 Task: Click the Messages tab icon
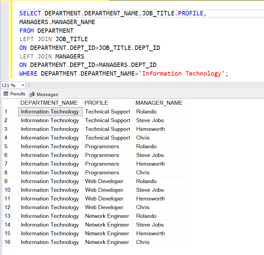(32, 94)
